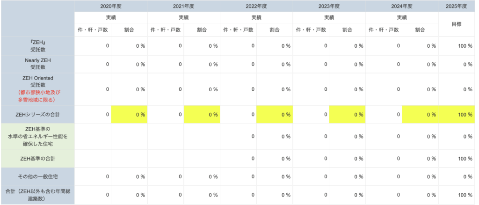
Task: Click 件・軒・戸数 header under 2024年度
Action: coord(384,30)
